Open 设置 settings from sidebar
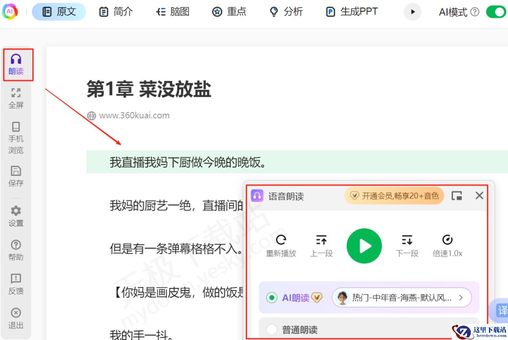The width and height of the screenshot is (508, 340). click(x=16, y=216)
